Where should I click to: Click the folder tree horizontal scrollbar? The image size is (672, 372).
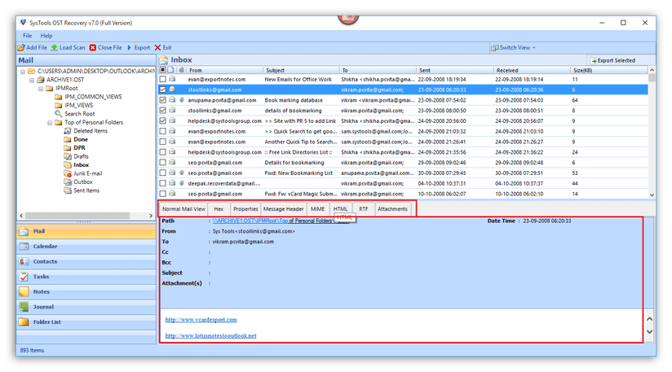pyautogui.click(x=77, y=216)
